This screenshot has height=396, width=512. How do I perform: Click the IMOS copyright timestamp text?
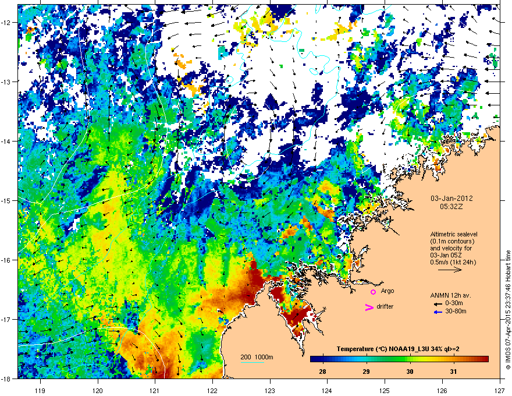508,310
